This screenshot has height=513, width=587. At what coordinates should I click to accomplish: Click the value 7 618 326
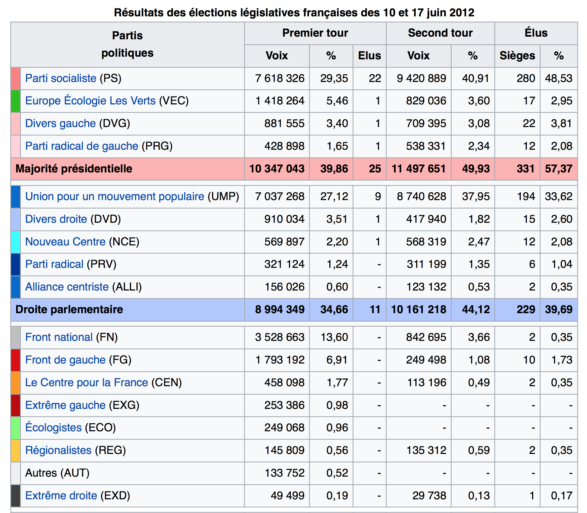click(x=280, y=79)
